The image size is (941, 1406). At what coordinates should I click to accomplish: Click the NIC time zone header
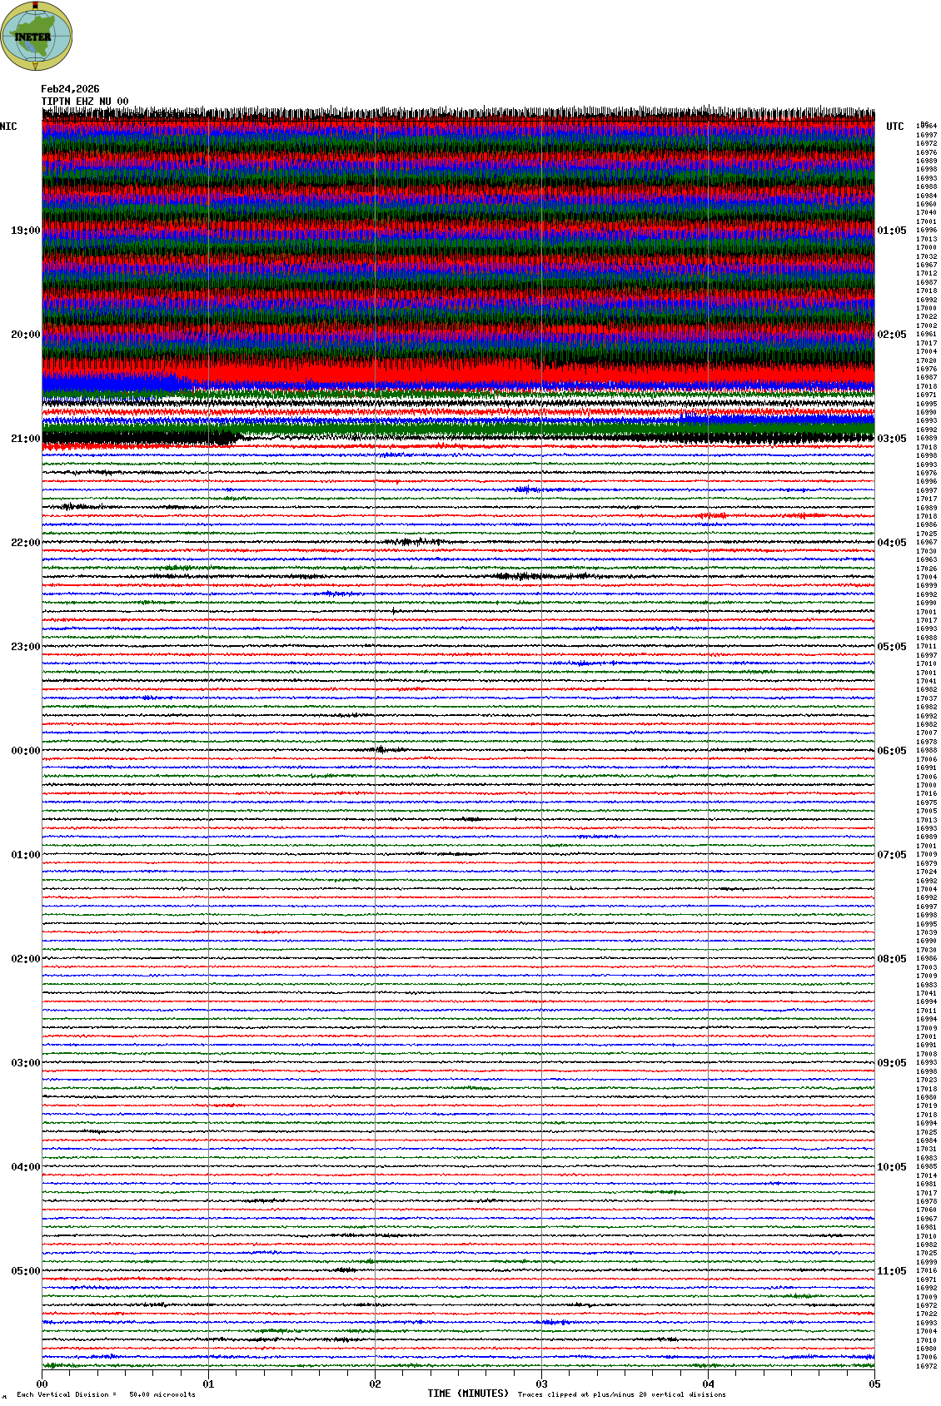pyautogui.click(x=8, y=127)
